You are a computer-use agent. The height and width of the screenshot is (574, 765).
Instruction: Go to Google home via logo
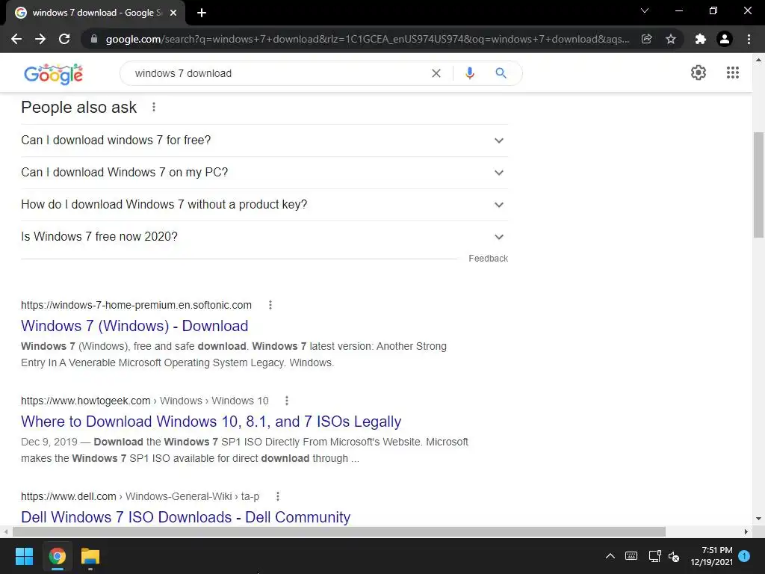coord(53,74)
